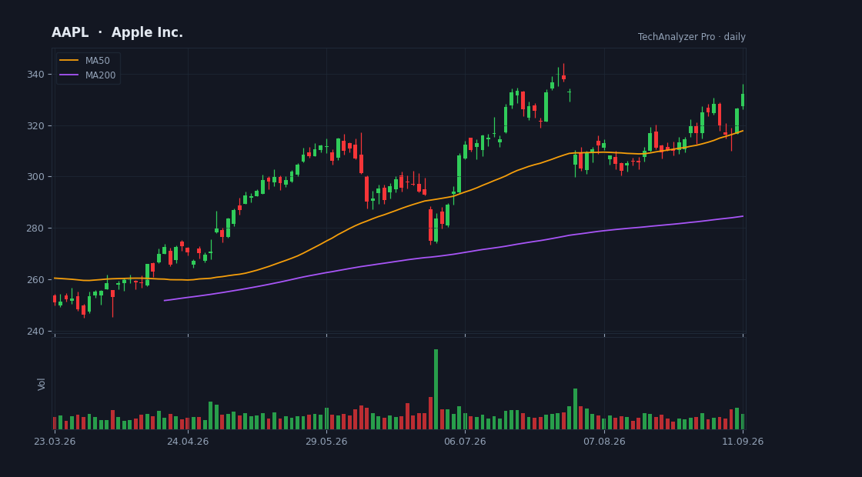Click the AAPL · Apple Inc. chart title

click(117, 33)
